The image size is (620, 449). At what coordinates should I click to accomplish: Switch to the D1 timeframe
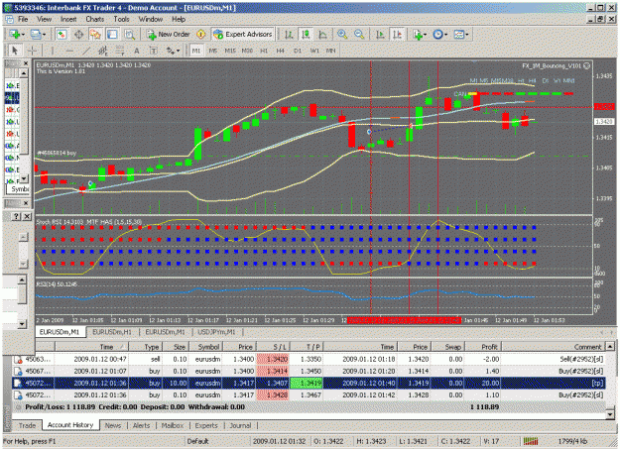pos(298,51)
